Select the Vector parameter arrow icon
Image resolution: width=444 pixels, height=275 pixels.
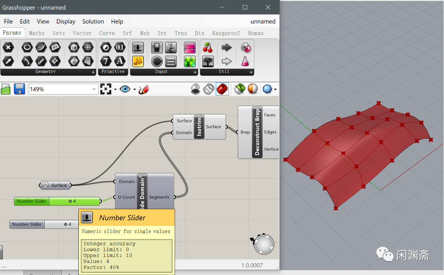pos(8,61)
